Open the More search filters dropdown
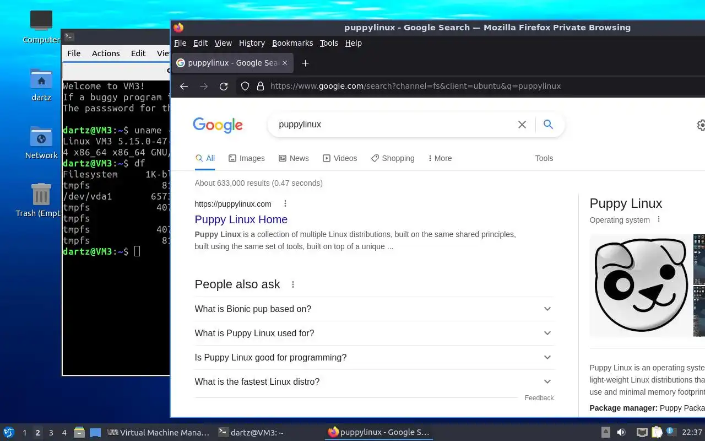Image resolution: width=705 pixels, height=441 pixels. tap(440, 158)
